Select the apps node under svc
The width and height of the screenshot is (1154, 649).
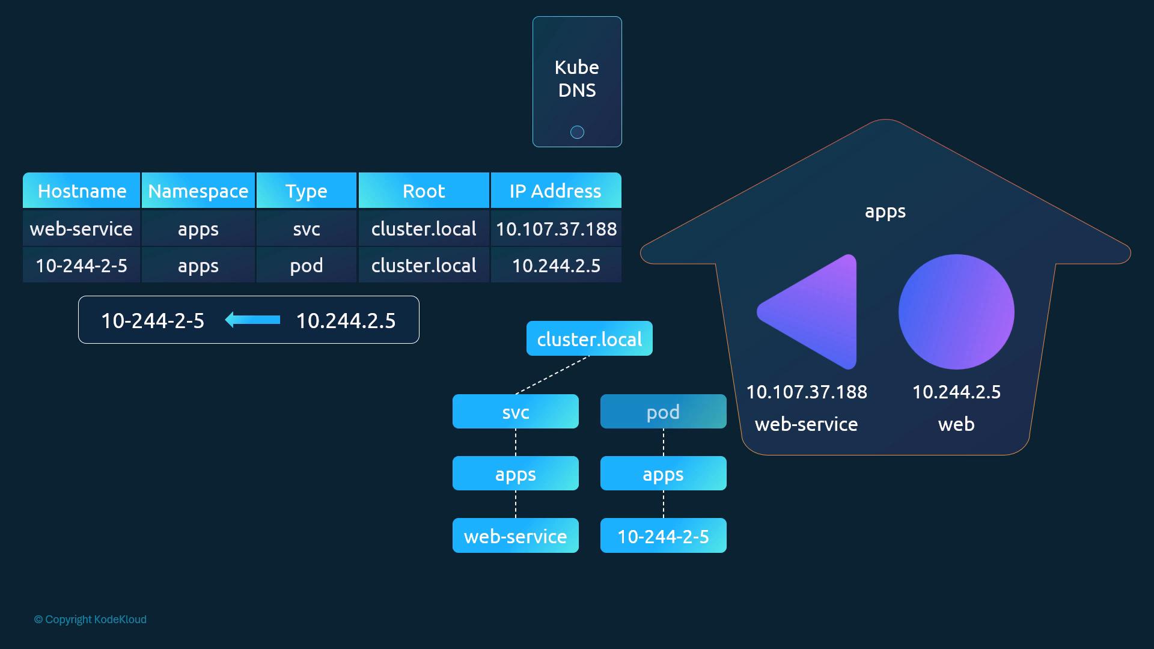point(516,474)
